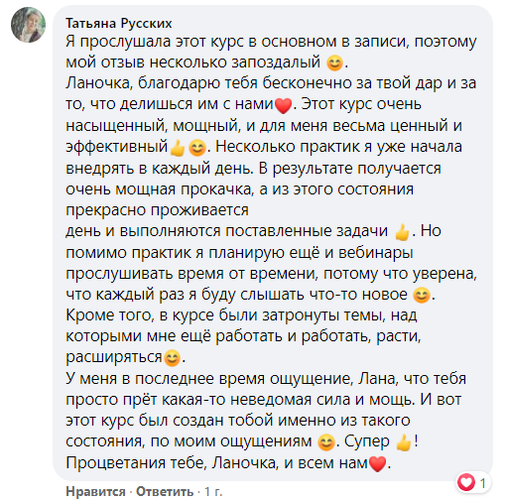This screenshot has width=507, height=501.
Task: Click the comment line starting У меня в последнее
Action: (266, 379)
